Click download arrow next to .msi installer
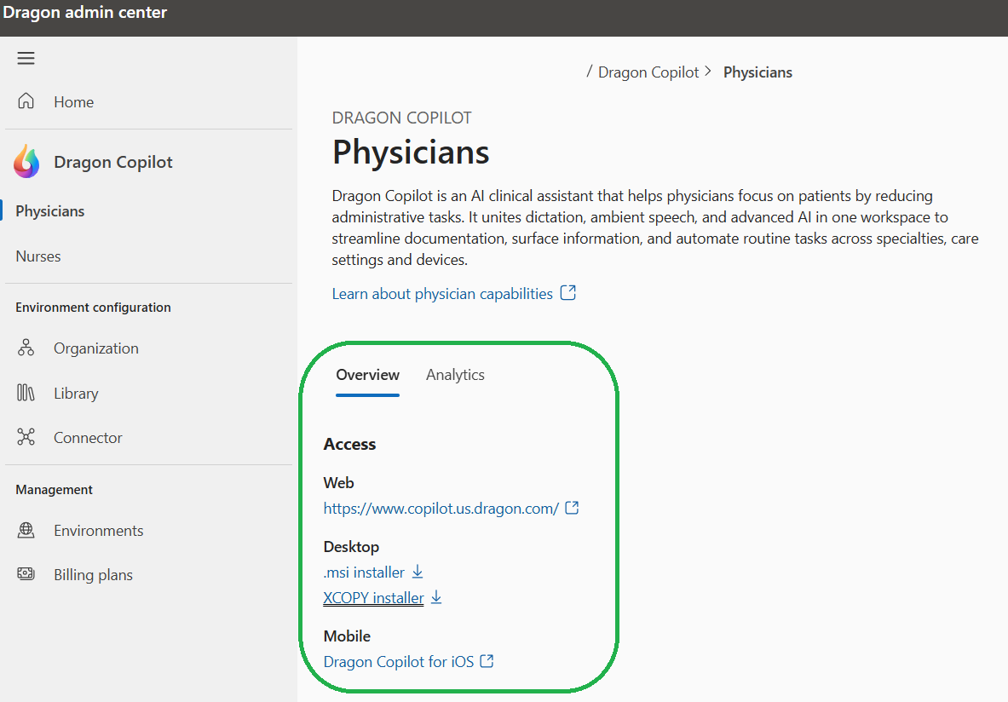 [x=418, y=572]
